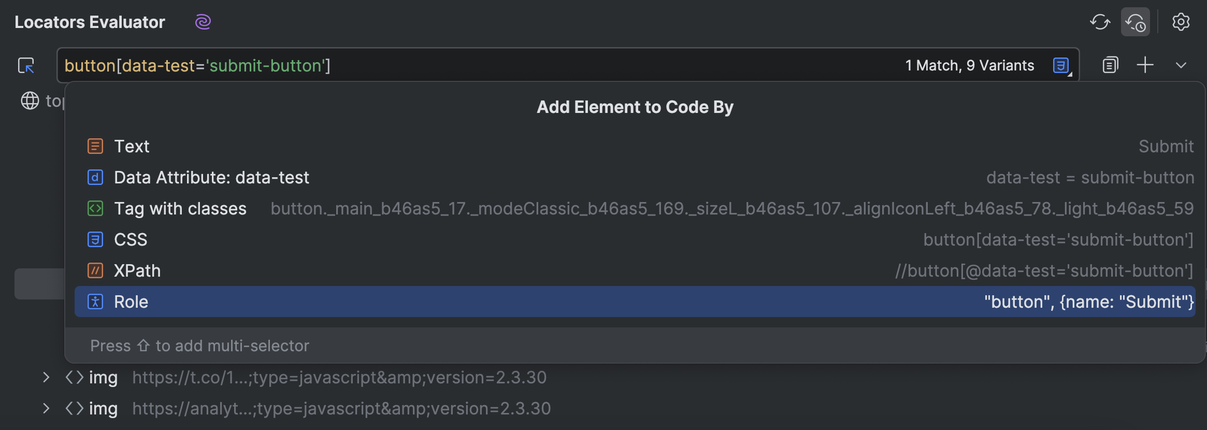Expand the first img tree item
Screen dimensions: 1207x430
click(x=46, y=377)
